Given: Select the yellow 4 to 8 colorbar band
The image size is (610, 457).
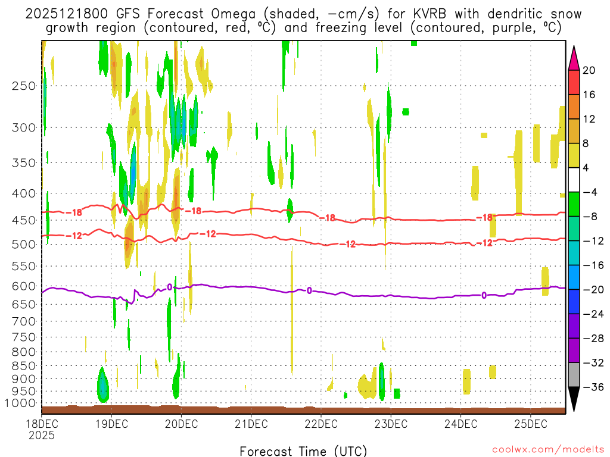Looking at the screenshot, I should (x=574, y=156).
